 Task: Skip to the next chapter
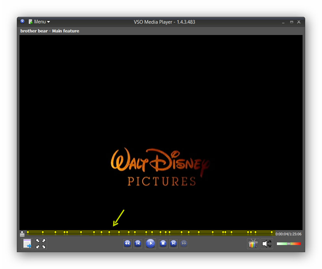pyautogui.click(x=173, y=243)
